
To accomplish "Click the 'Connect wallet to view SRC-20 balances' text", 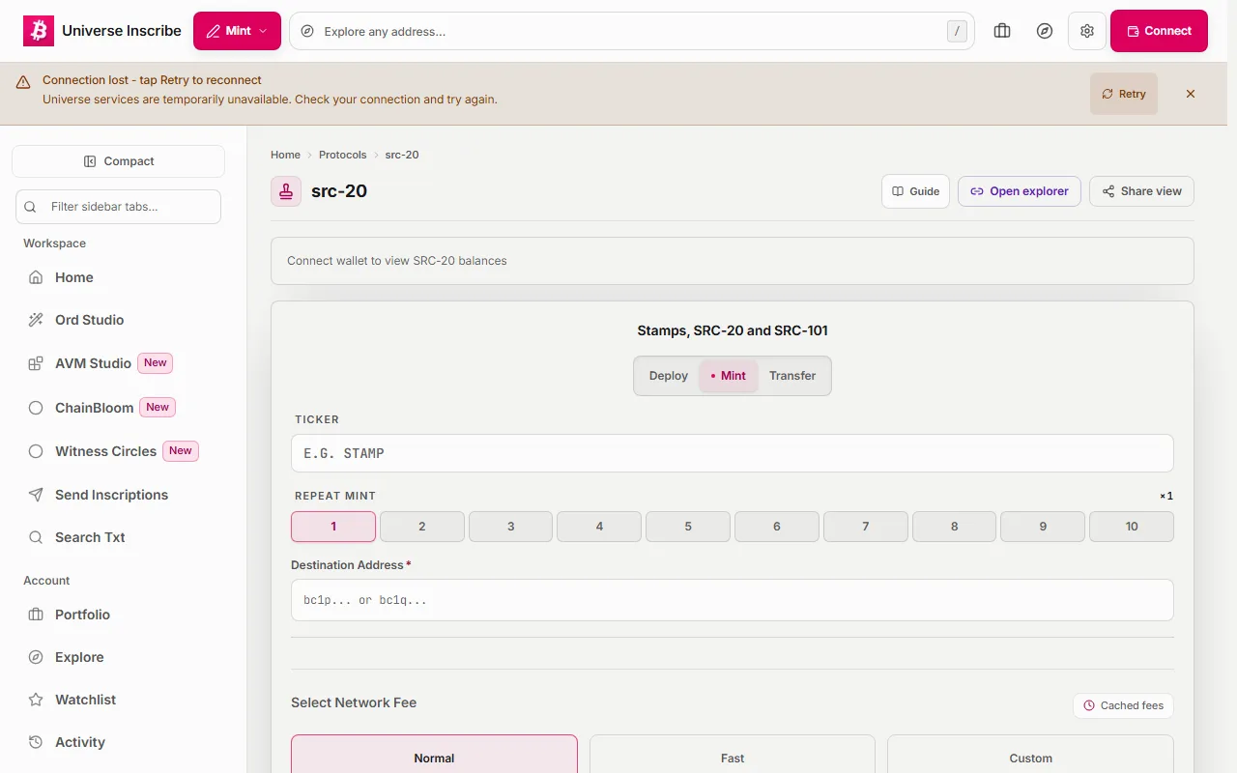I will tap(397, 261).
